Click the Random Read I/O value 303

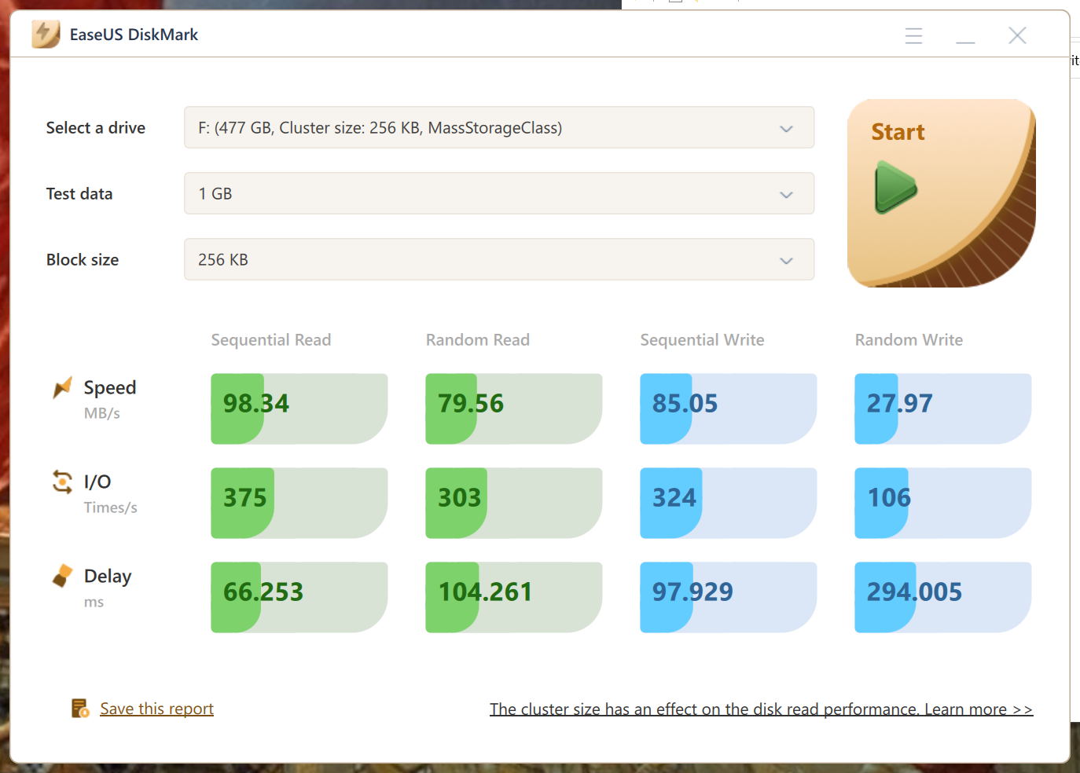coord(459,498)
